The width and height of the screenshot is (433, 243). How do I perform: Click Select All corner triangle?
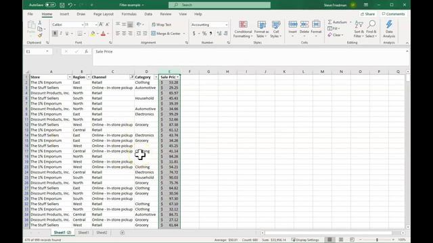click(27, 72)
